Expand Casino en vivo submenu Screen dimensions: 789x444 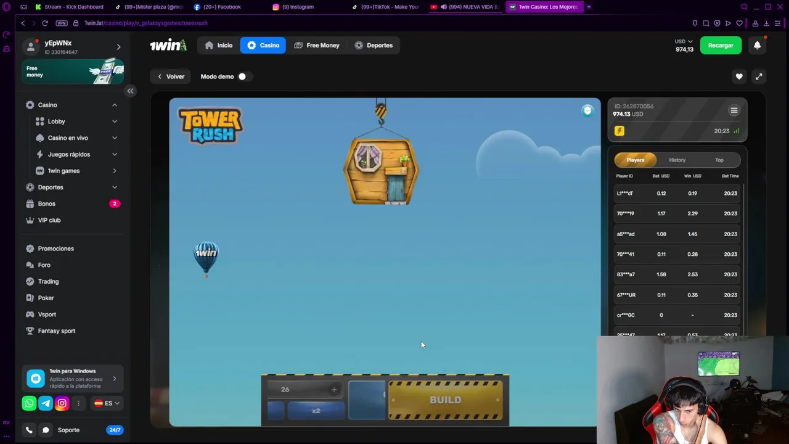click(x=115, y=138)
